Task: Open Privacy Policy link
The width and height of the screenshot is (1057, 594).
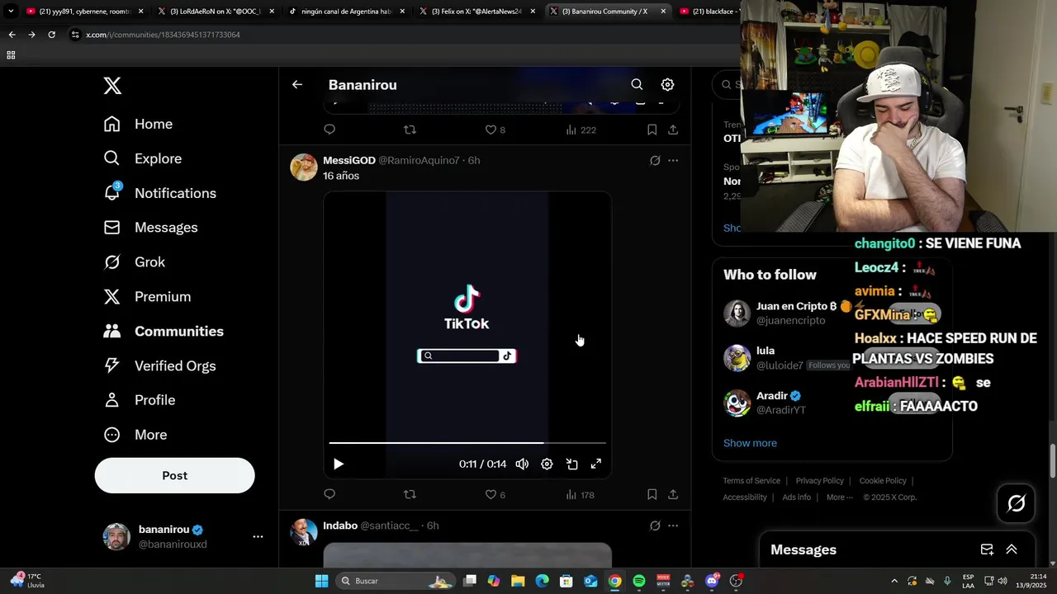Action: [819, 481]
